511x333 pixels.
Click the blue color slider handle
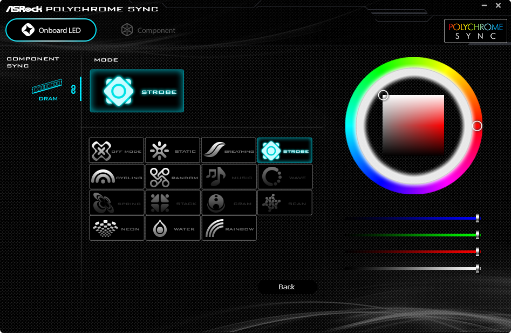coord(478,218)
